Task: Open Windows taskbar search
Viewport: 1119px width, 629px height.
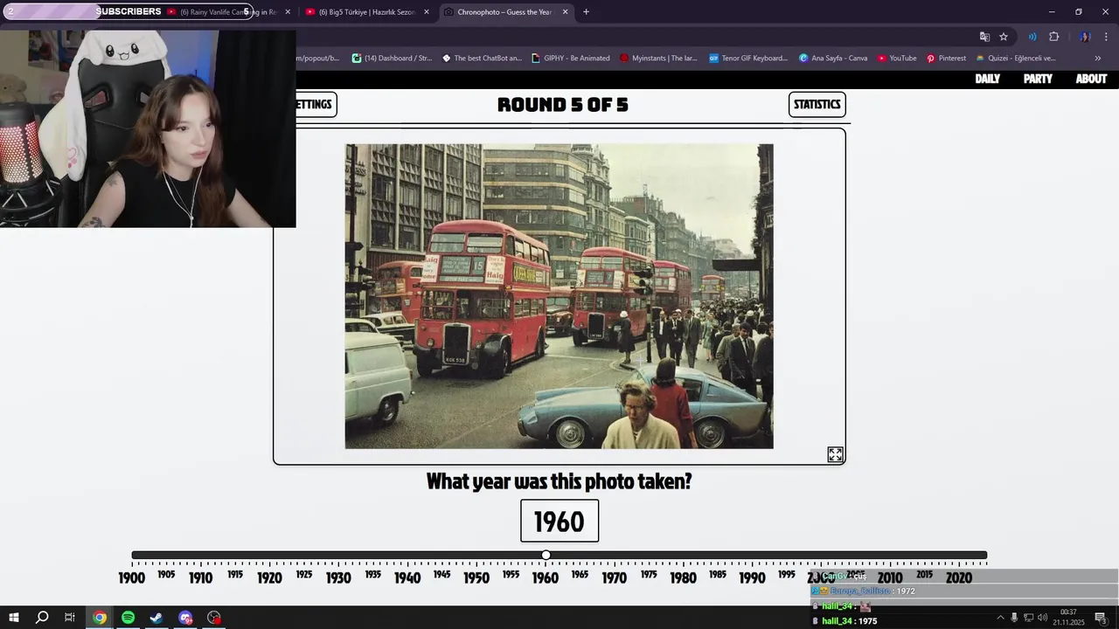Action: click(42, 618)
